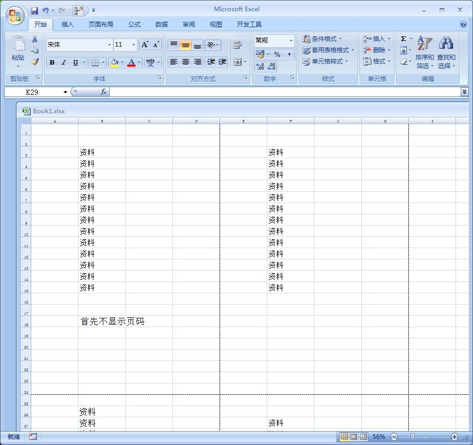Open the Name Box dropdown arrow
The image size is (473, 445).
point(65,92)
